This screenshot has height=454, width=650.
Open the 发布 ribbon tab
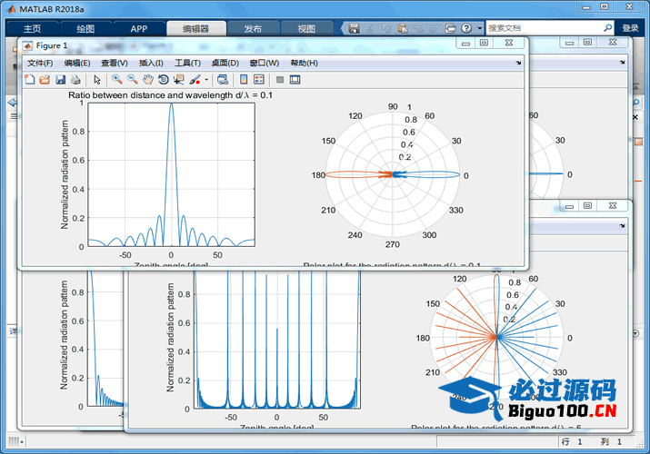[x=253, y=29]
